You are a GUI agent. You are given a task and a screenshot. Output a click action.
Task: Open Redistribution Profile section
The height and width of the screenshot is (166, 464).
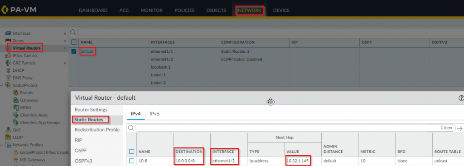pyautogui.click(x=97, y=130)
